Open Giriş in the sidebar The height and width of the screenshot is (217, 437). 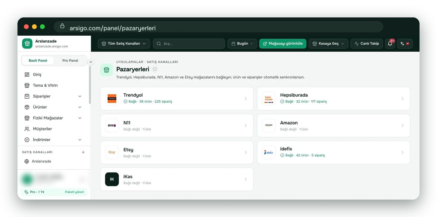point(54,75)
